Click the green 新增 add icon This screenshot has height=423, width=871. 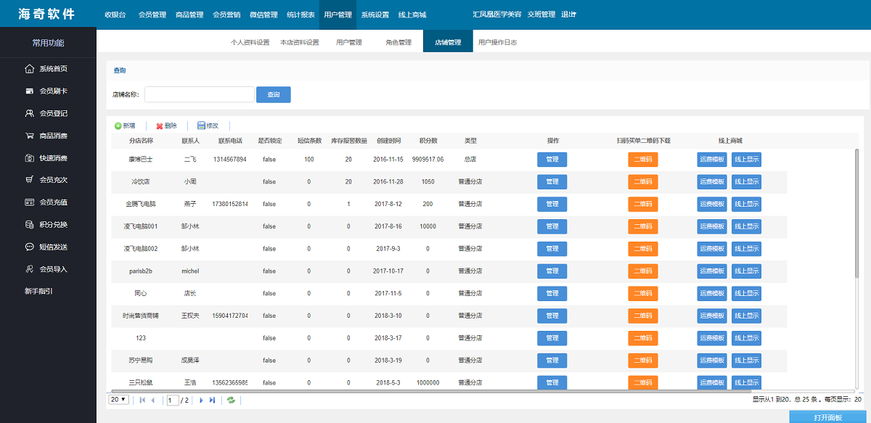click(118, 126)
